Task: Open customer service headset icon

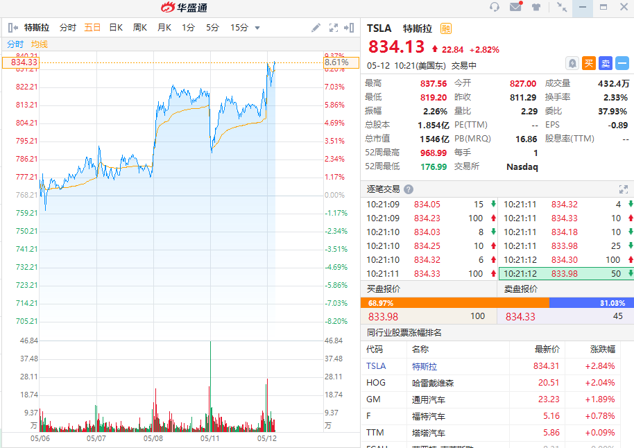Action: click(x=494, y=7)
